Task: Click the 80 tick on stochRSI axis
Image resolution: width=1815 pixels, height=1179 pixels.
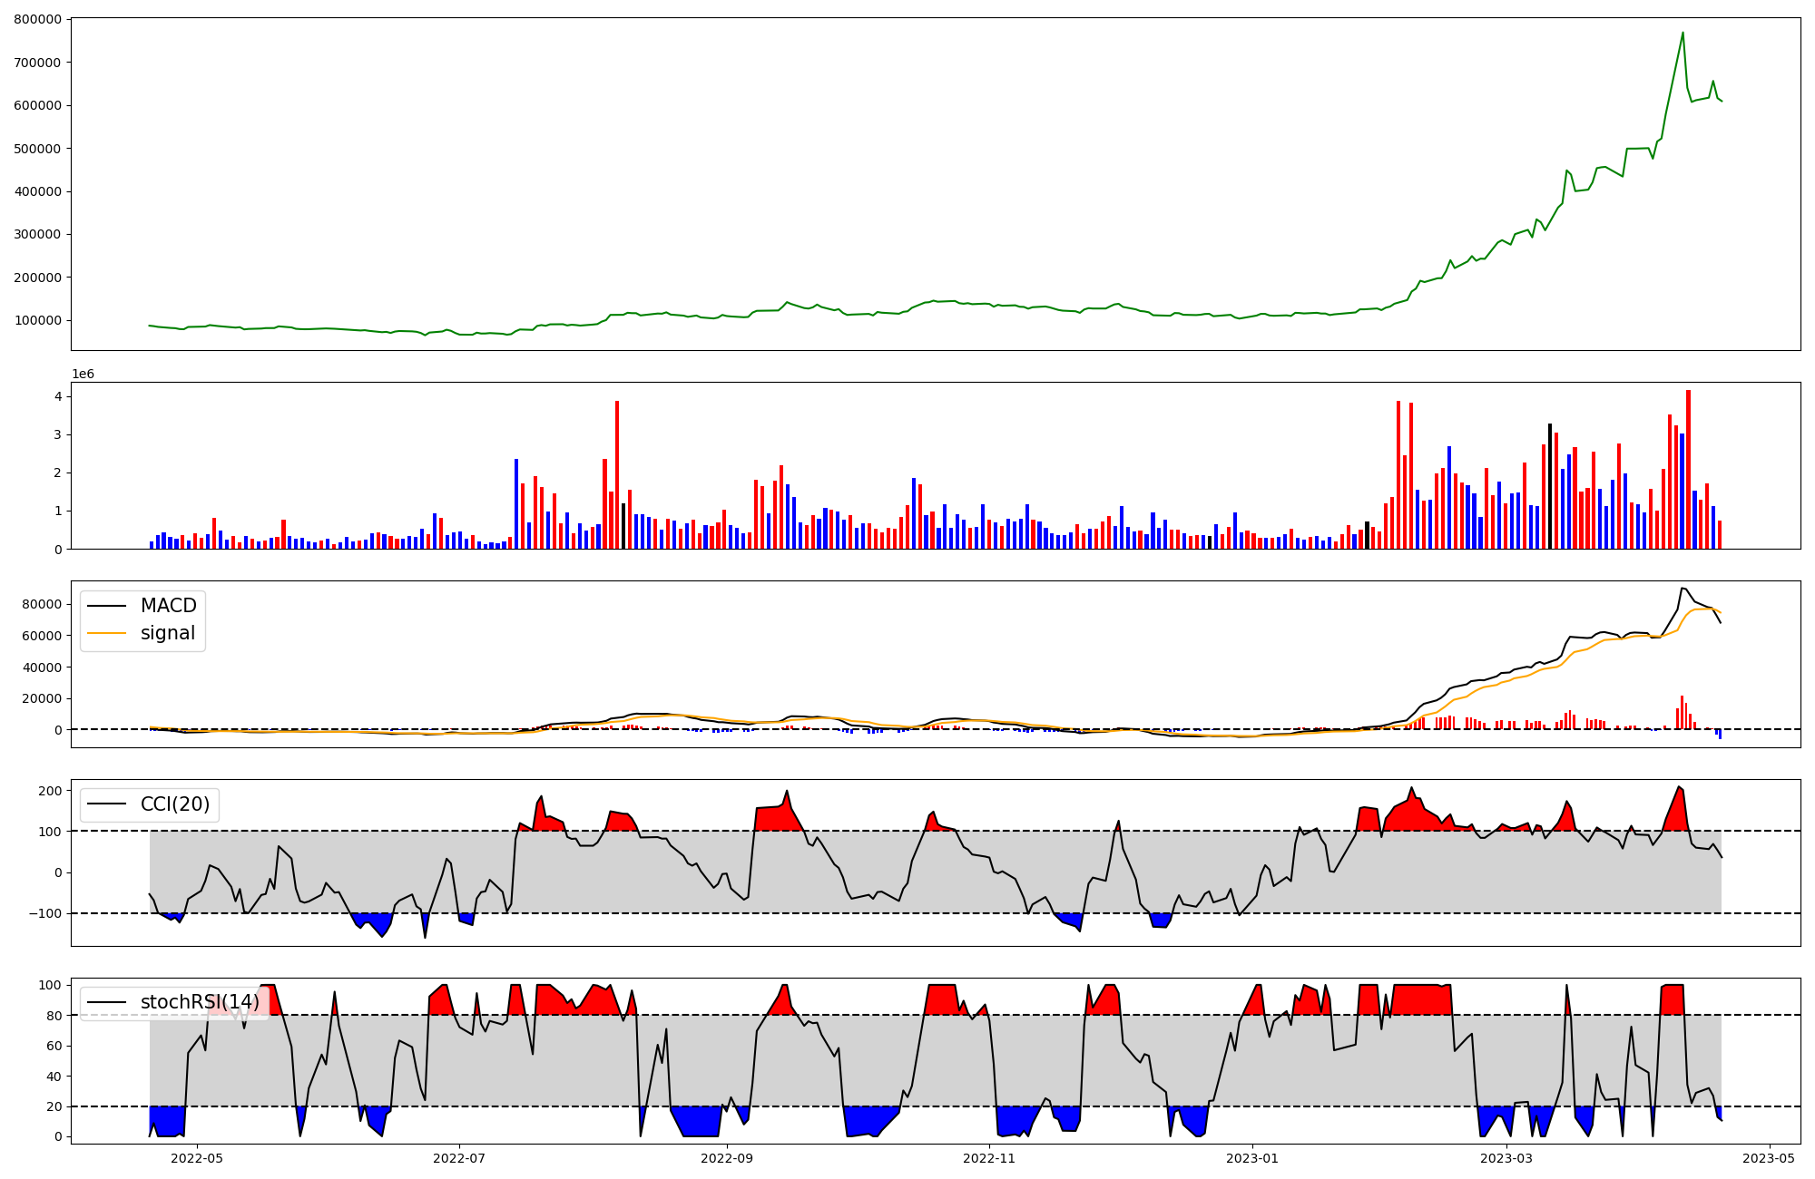Action: pos(54,1016)
